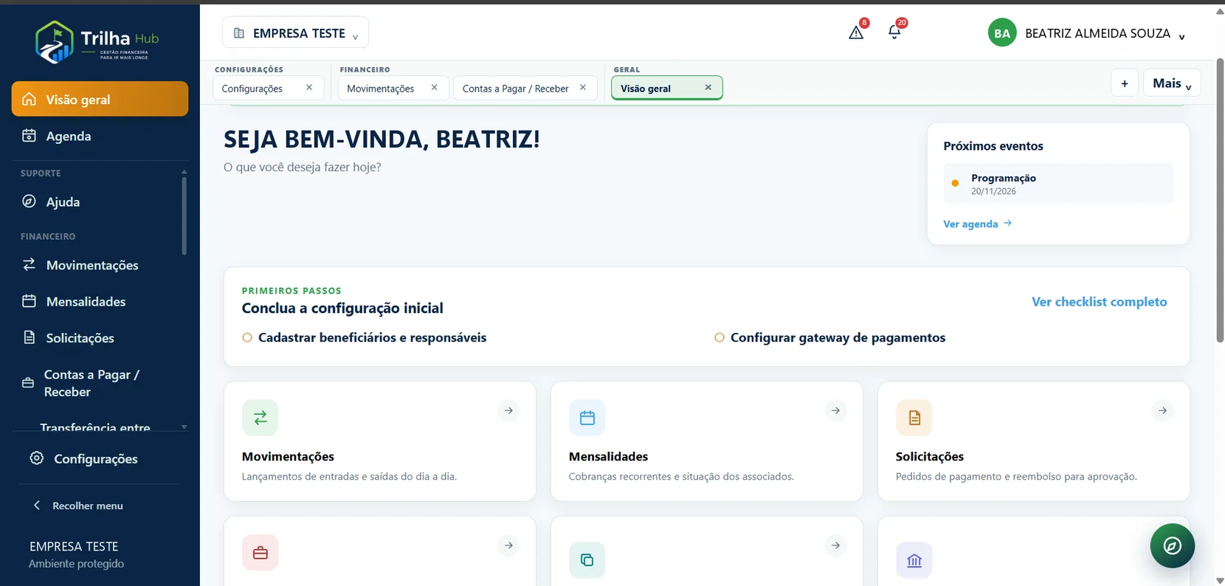The image size is (1225, 586).
Task: Open the floating compass help button
Action: [x=1172, y=545]
